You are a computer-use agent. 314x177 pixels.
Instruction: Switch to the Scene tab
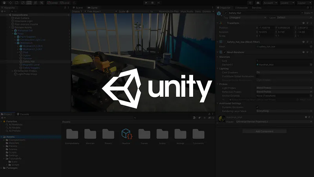tap(78, 7)
